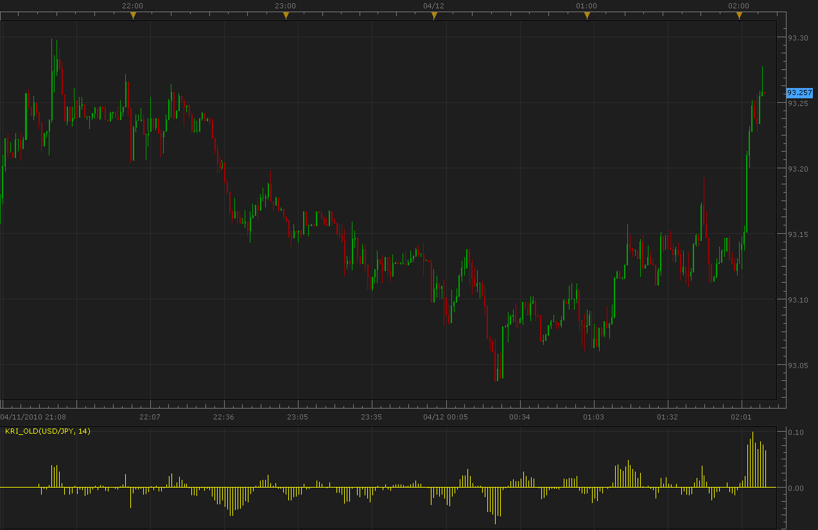Click the 93.15 price axis label
The height and width of the screenshot is (530, 818).
pyautogui.click(x=797, y=234)
